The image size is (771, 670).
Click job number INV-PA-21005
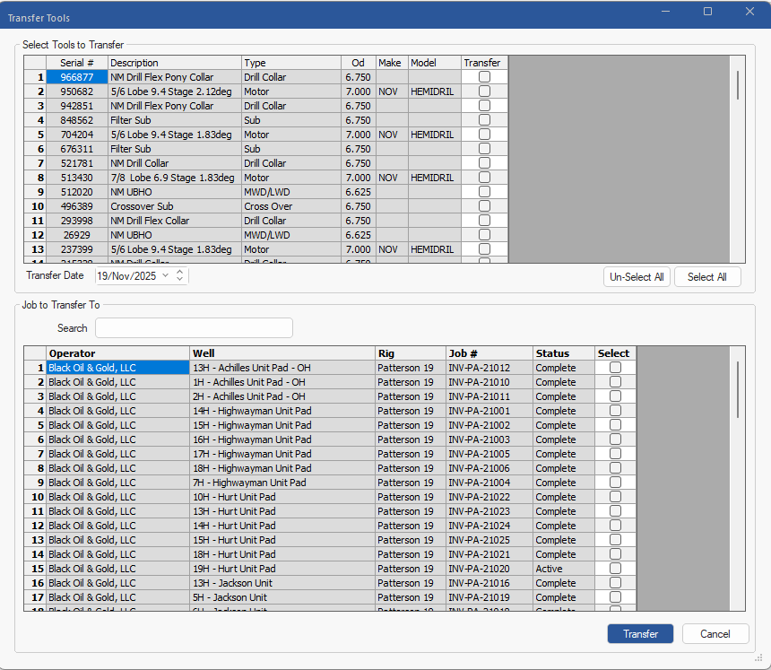[x=489, y=454]
